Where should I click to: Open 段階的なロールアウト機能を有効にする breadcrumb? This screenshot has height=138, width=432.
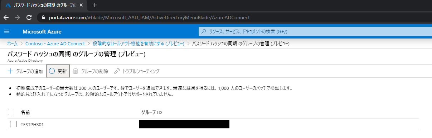pos(139,44)
